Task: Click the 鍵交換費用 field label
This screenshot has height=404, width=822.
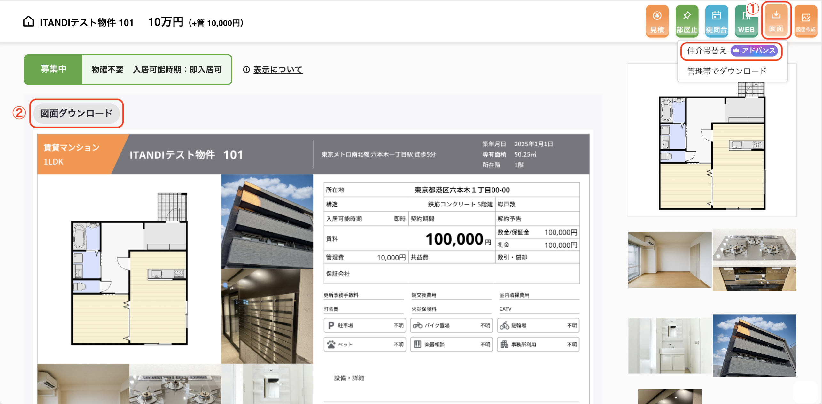Action: pos(424,295)
